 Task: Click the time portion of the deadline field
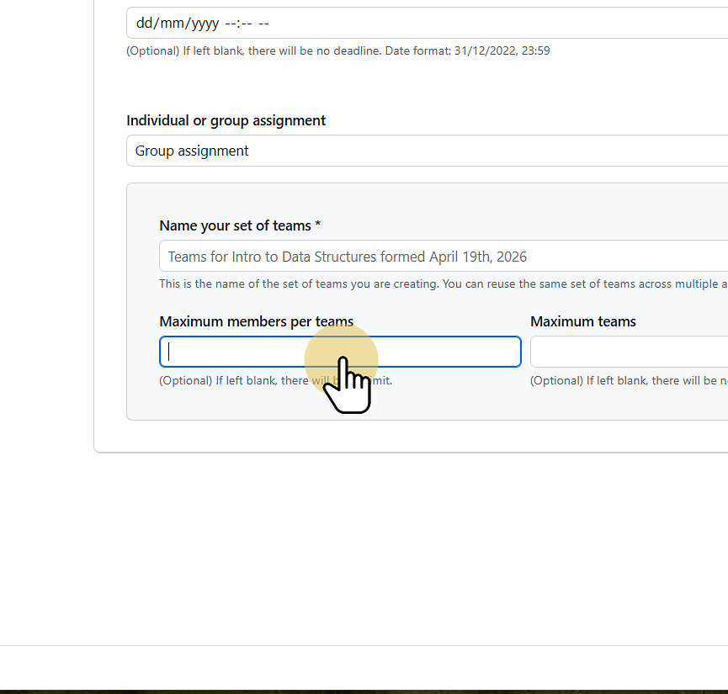coord(245,23)
